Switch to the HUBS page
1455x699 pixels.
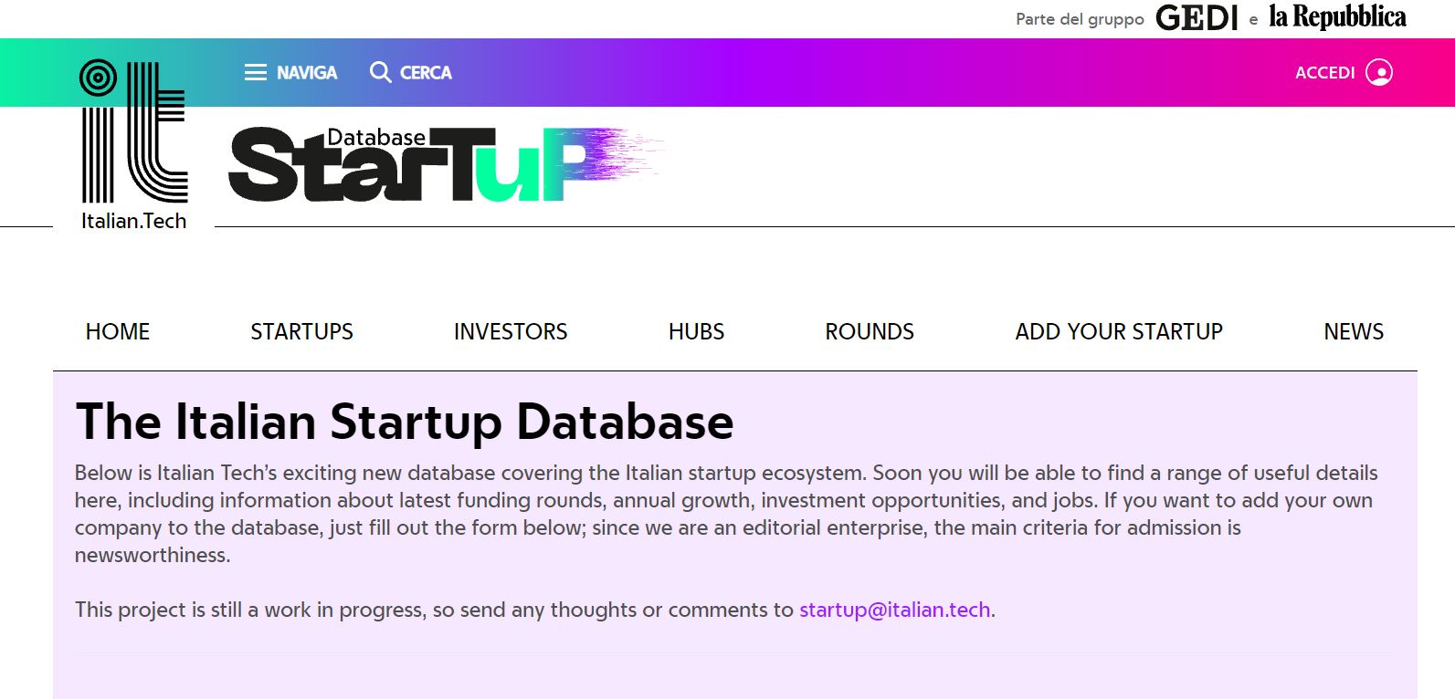696,331
